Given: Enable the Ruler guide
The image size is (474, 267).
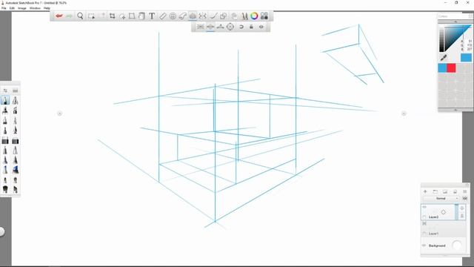Looking at the screenshot, I should 163,16.
